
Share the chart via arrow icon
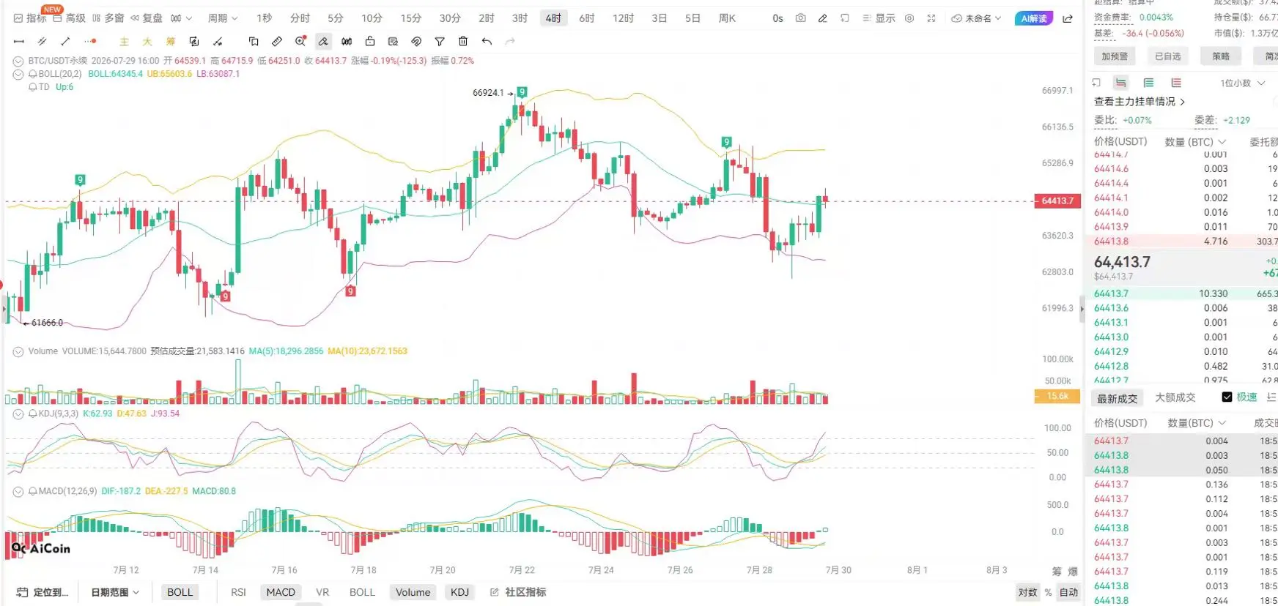point(1068,18)
